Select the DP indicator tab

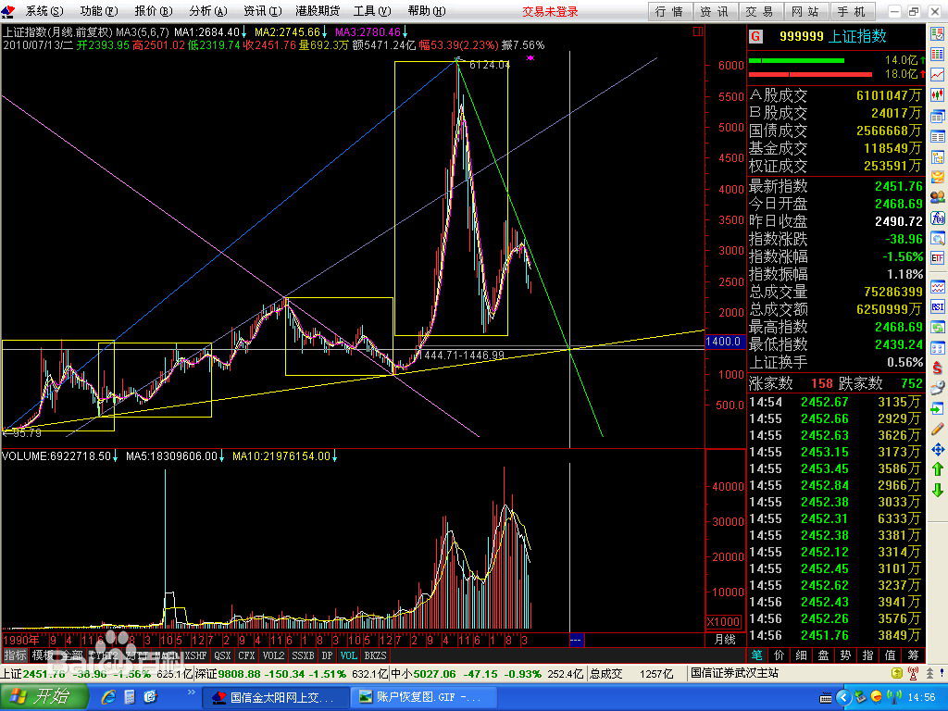(x=327, y=655)
